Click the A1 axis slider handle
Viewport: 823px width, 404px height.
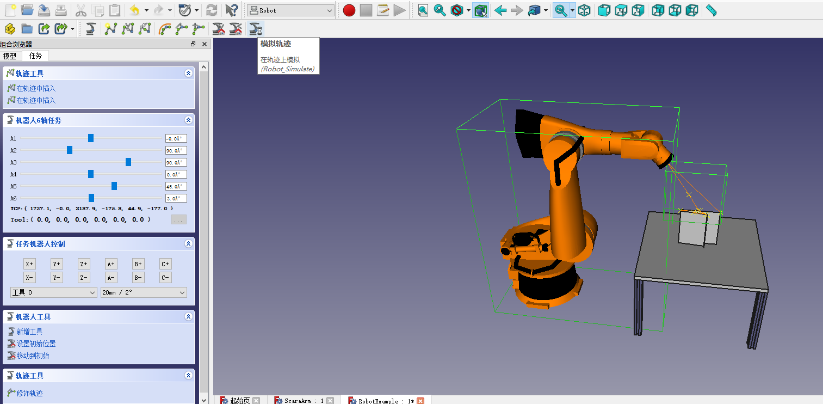point(91,138)
